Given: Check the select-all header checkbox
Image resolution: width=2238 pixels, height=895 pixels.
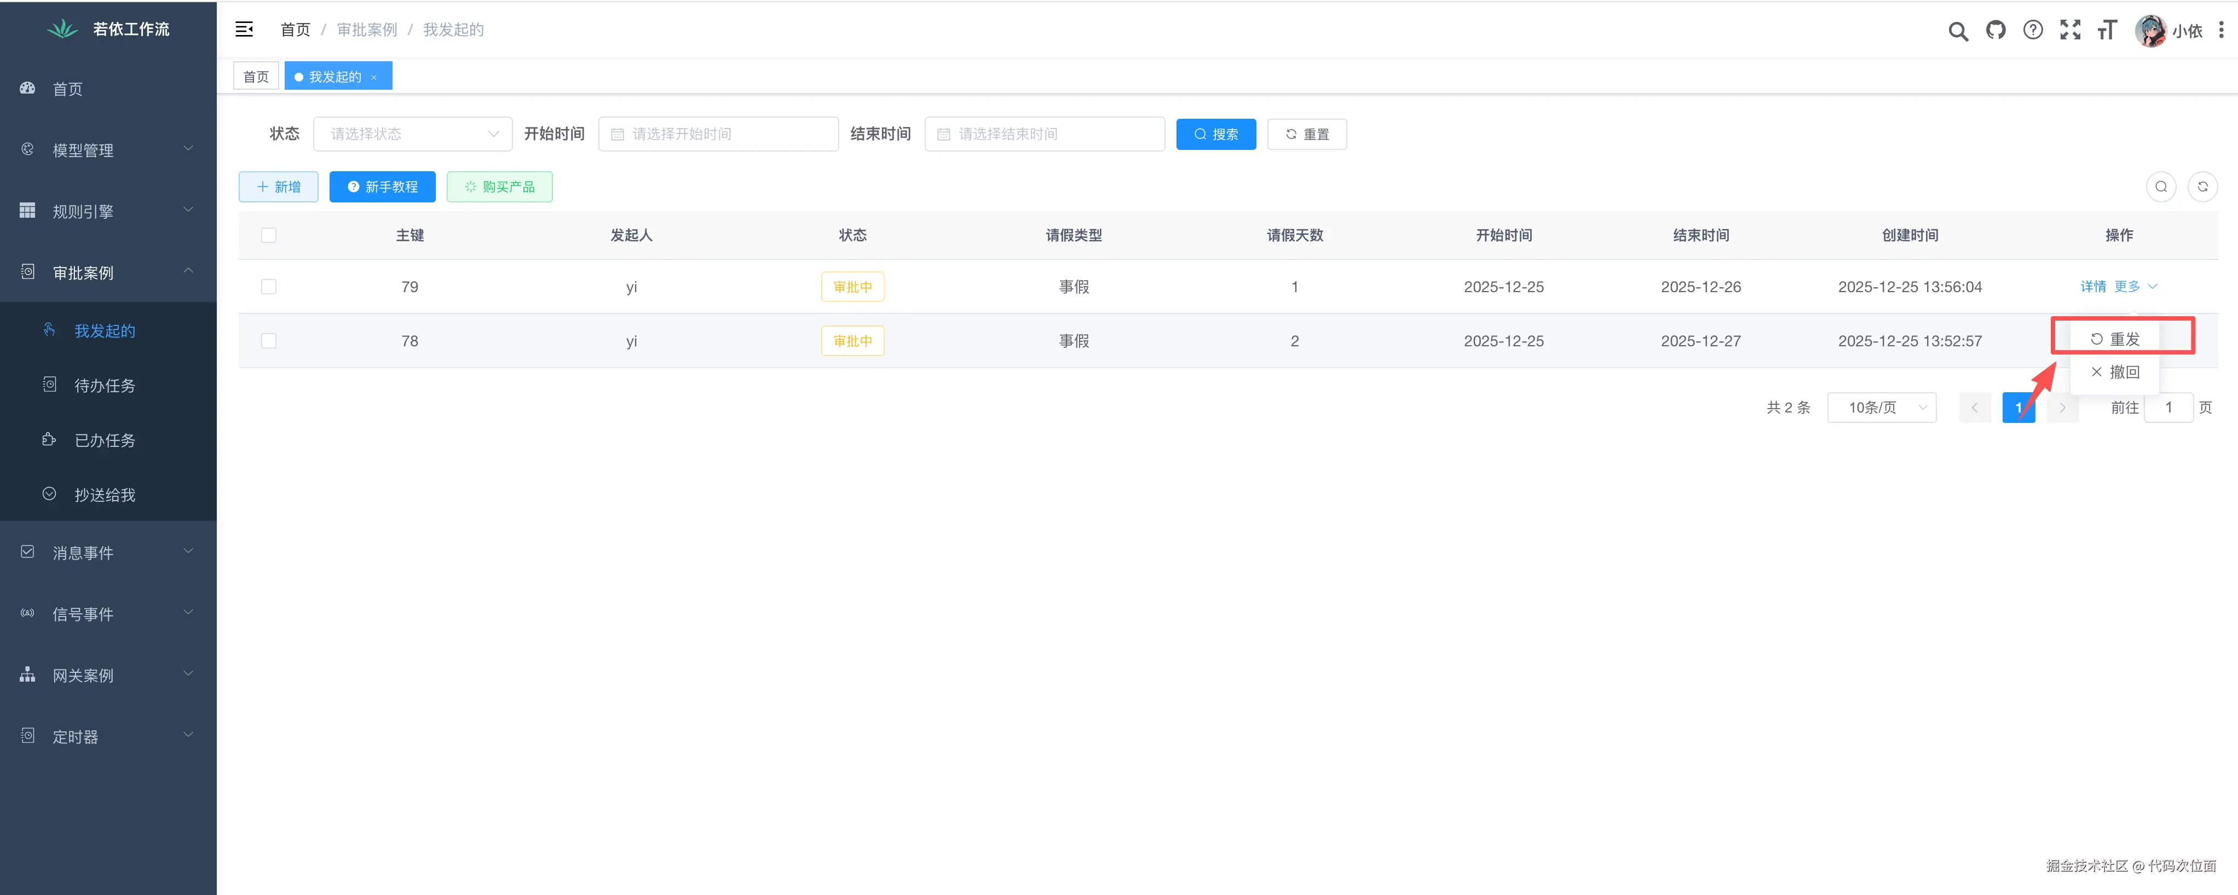Looking at the screenshot, I should click(268, 235).
